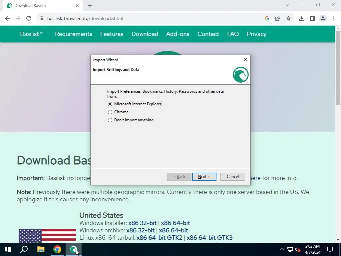Click the browser forward arrow
The height and width of the screenshot is (256, 341).
coord(18,18)
